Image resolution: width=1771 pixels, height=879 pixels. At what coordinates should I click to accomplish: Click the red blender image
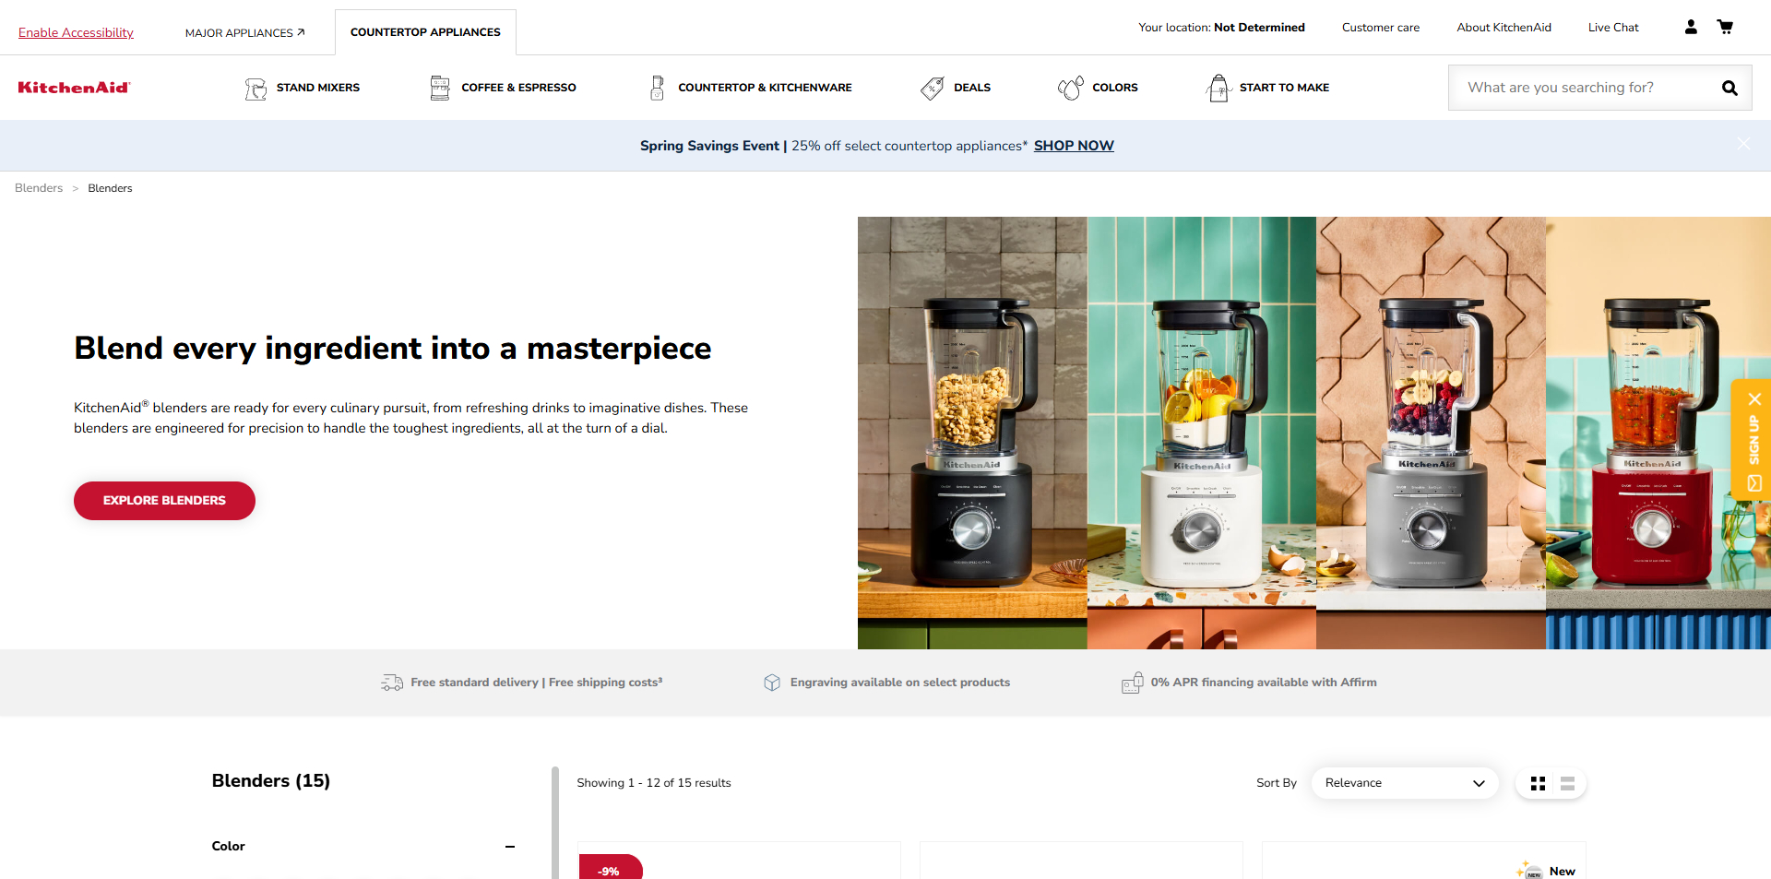click(x=1658, y=433)
